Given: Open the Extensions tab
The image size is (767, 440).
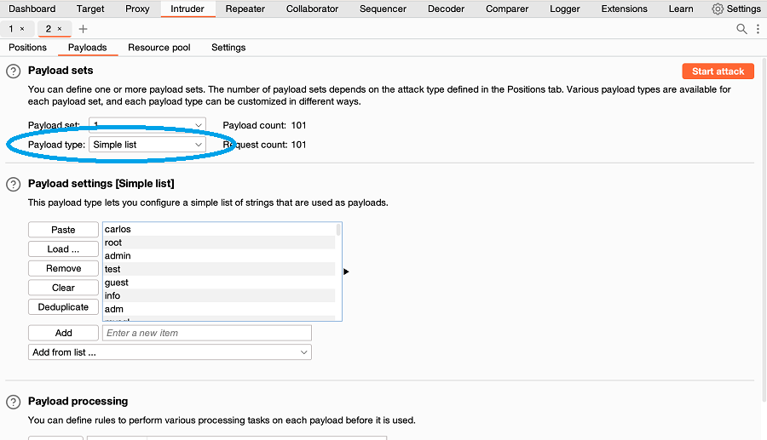Looking at the screenshot, I should coord(624,9).
